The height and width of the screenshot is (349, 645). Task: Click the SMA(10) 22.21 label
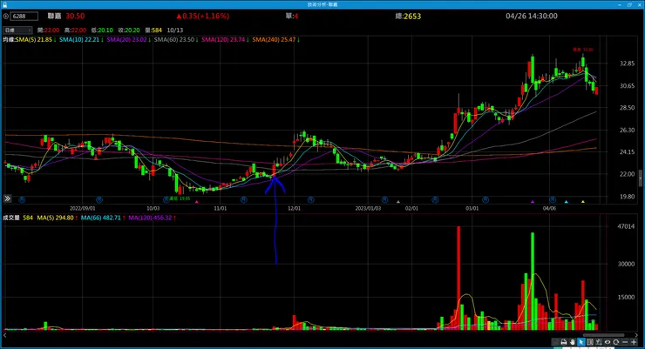pyautogui.click(x=81, y=40)
